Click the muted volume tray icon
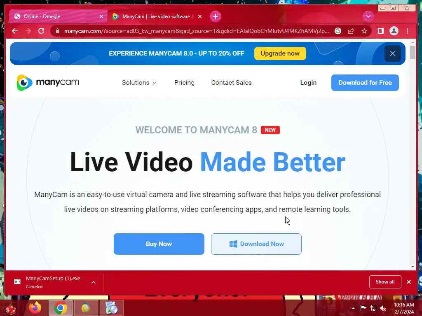Screen dimensions: 422x316 383,308
